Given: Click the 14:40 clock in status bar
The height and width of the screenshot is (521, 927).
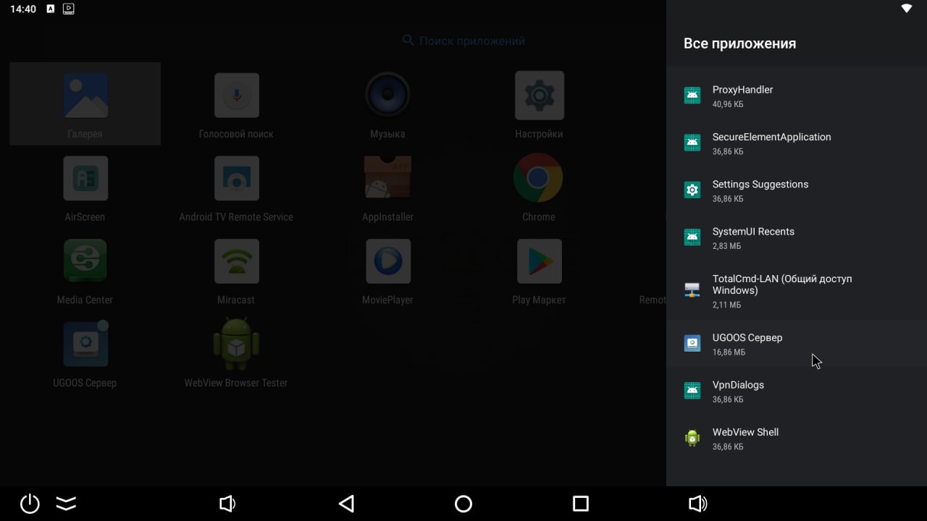Looking at the screenshot, I should (23, 9).
